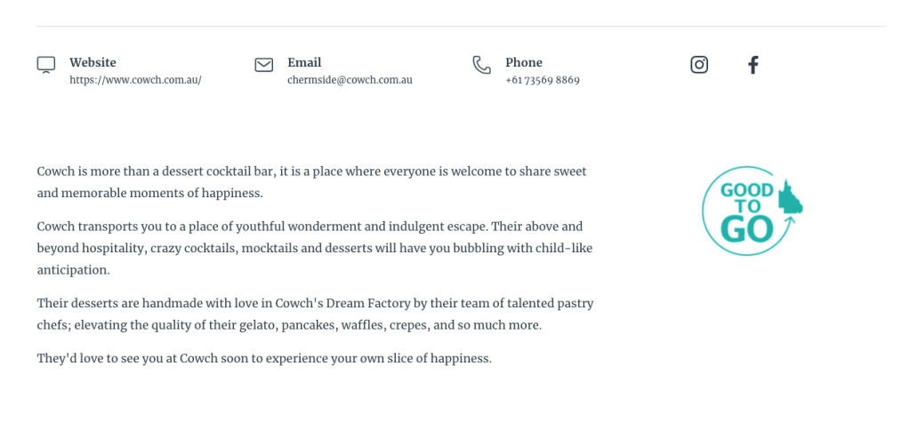Open the cowch.com.au website link
910x422 pixels.
point(135,80)
